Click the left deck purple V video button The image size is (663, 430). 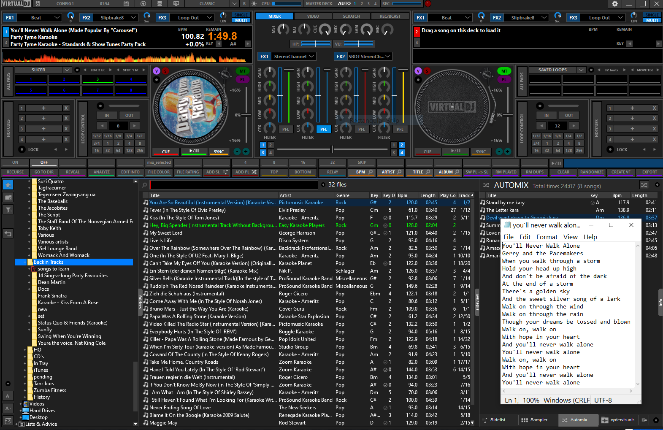[157, 71]
